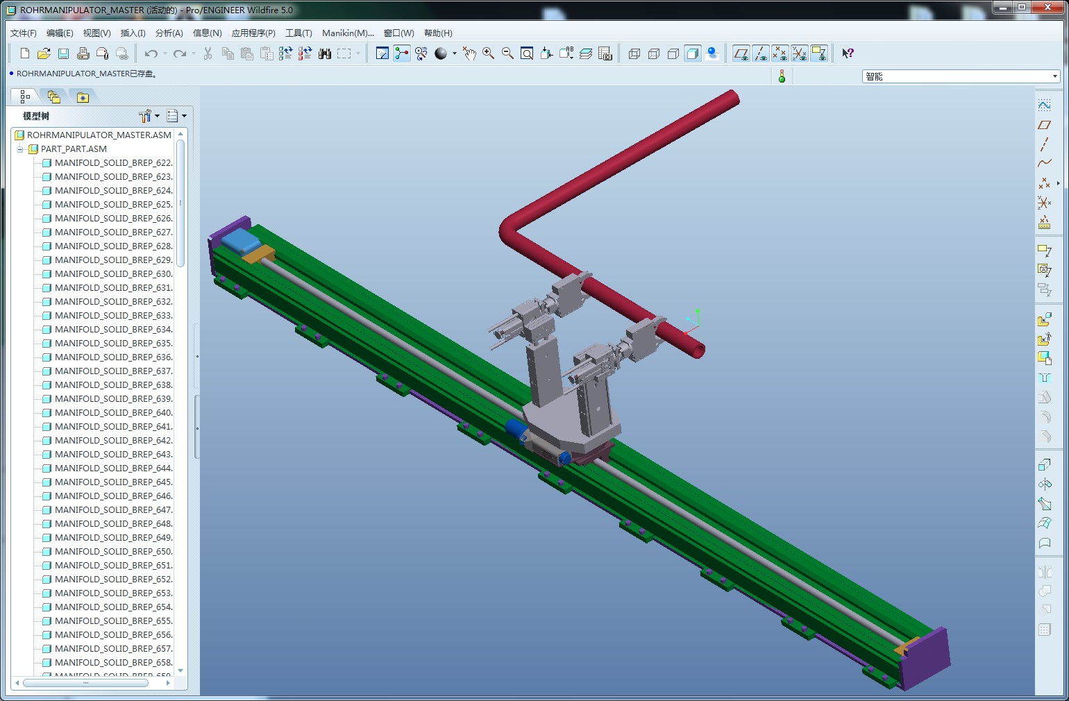
Task: Select the Datum Coordinate System tool
Action: 1045,203
